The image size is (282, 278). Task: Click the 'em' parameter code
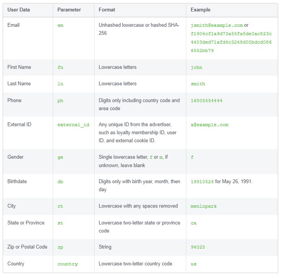(60, 25)
